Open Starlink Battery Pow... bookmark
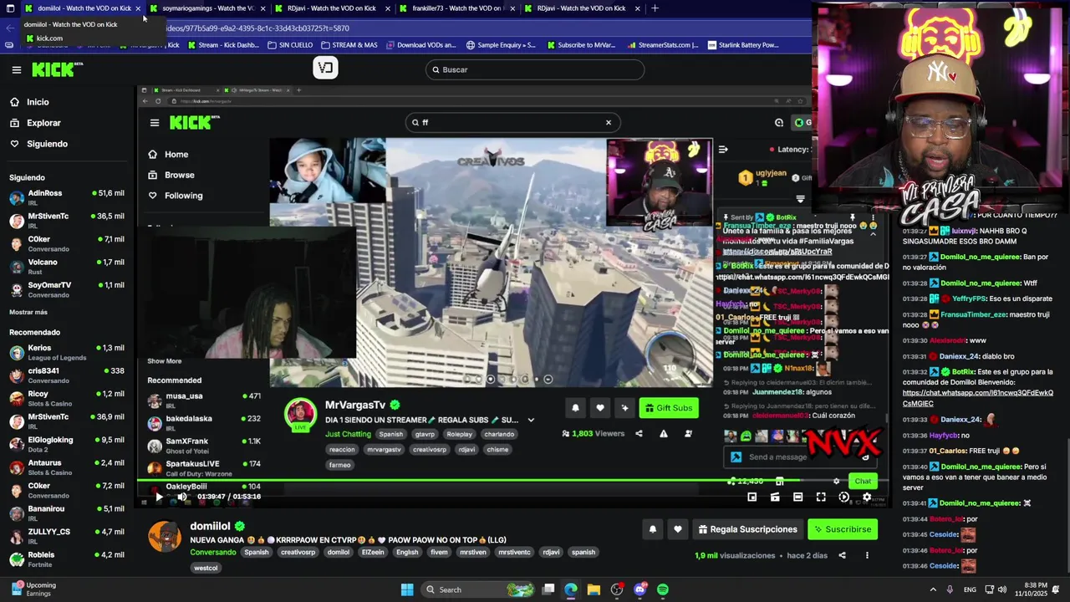Screen dimensions: 1070x602 [742, 45]
